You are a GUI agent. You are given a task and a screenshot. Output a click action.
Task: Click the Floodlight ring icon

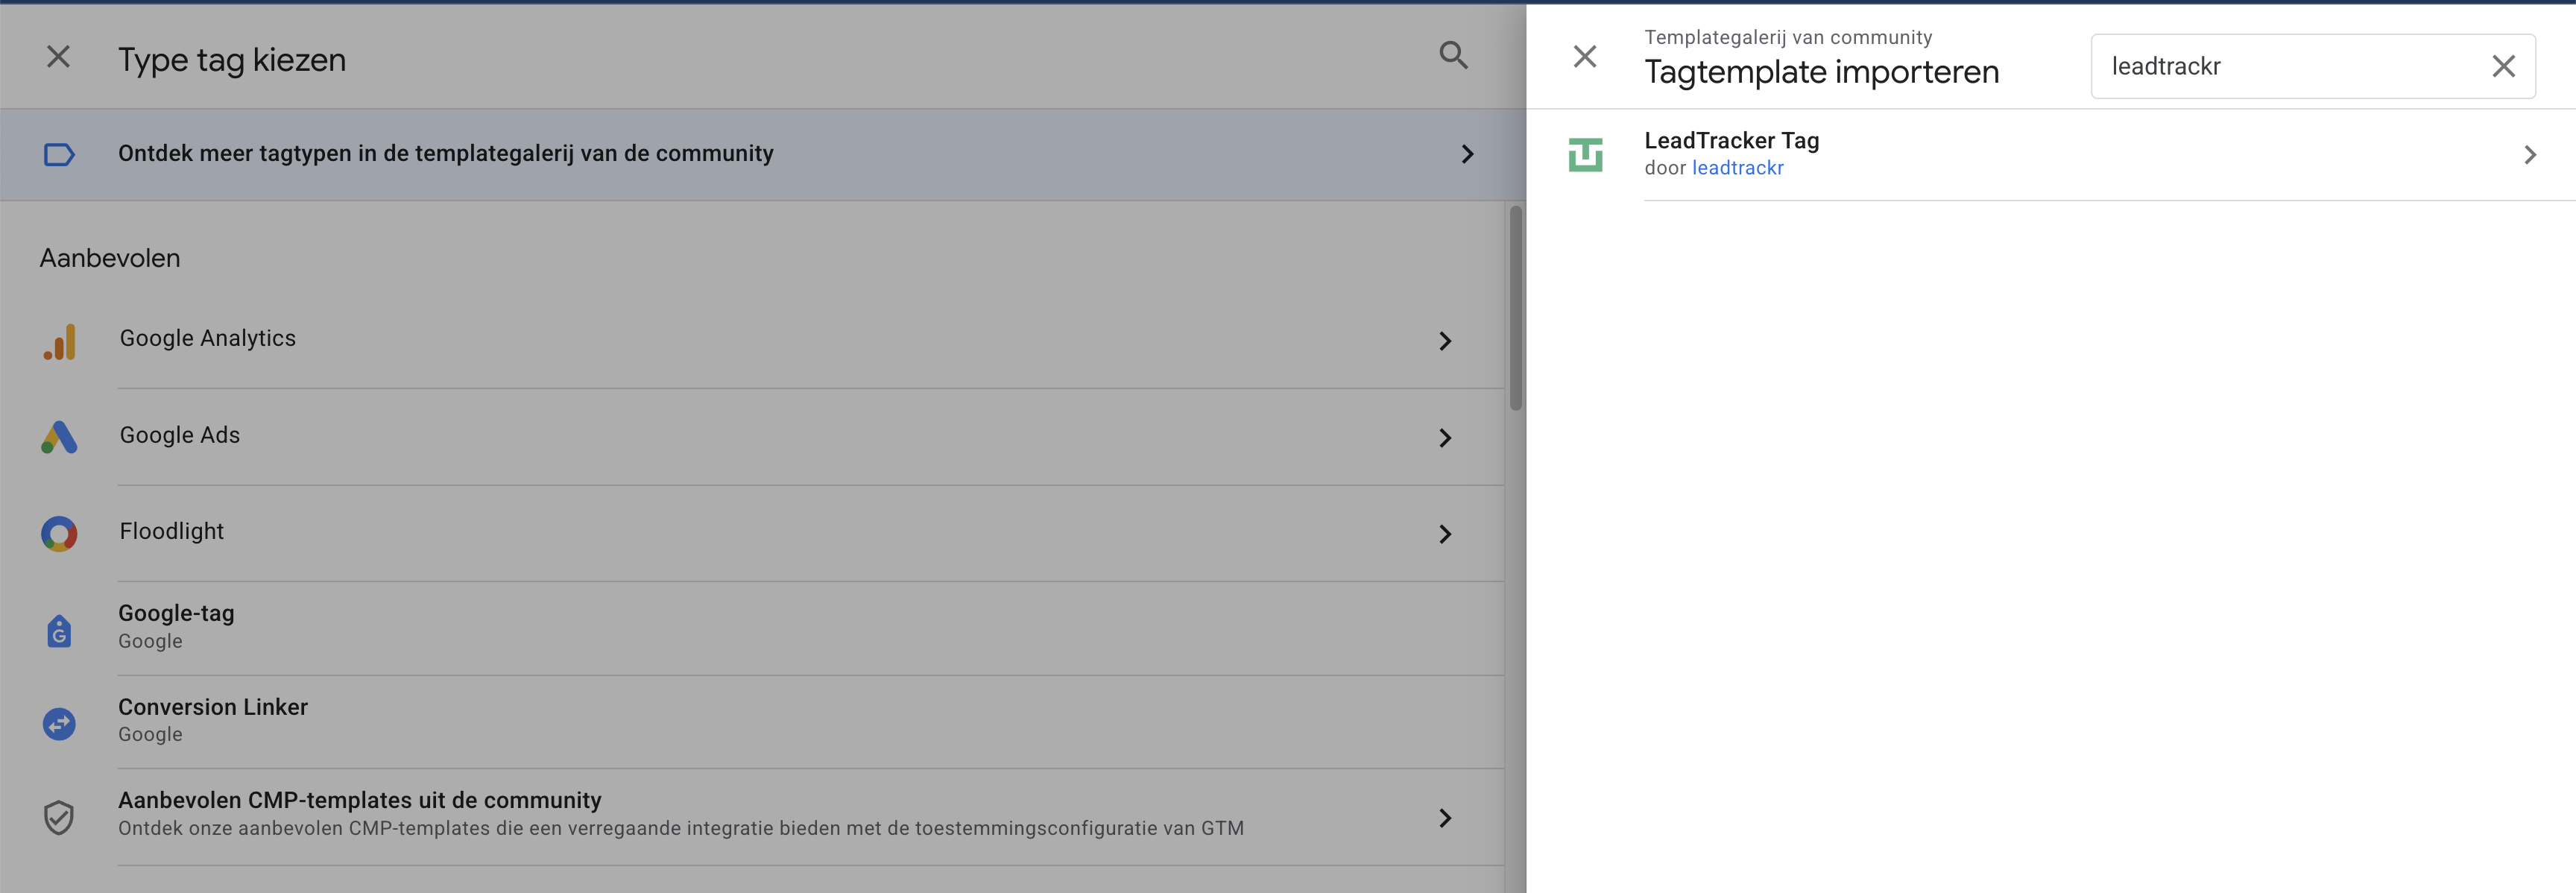point(59,534)
